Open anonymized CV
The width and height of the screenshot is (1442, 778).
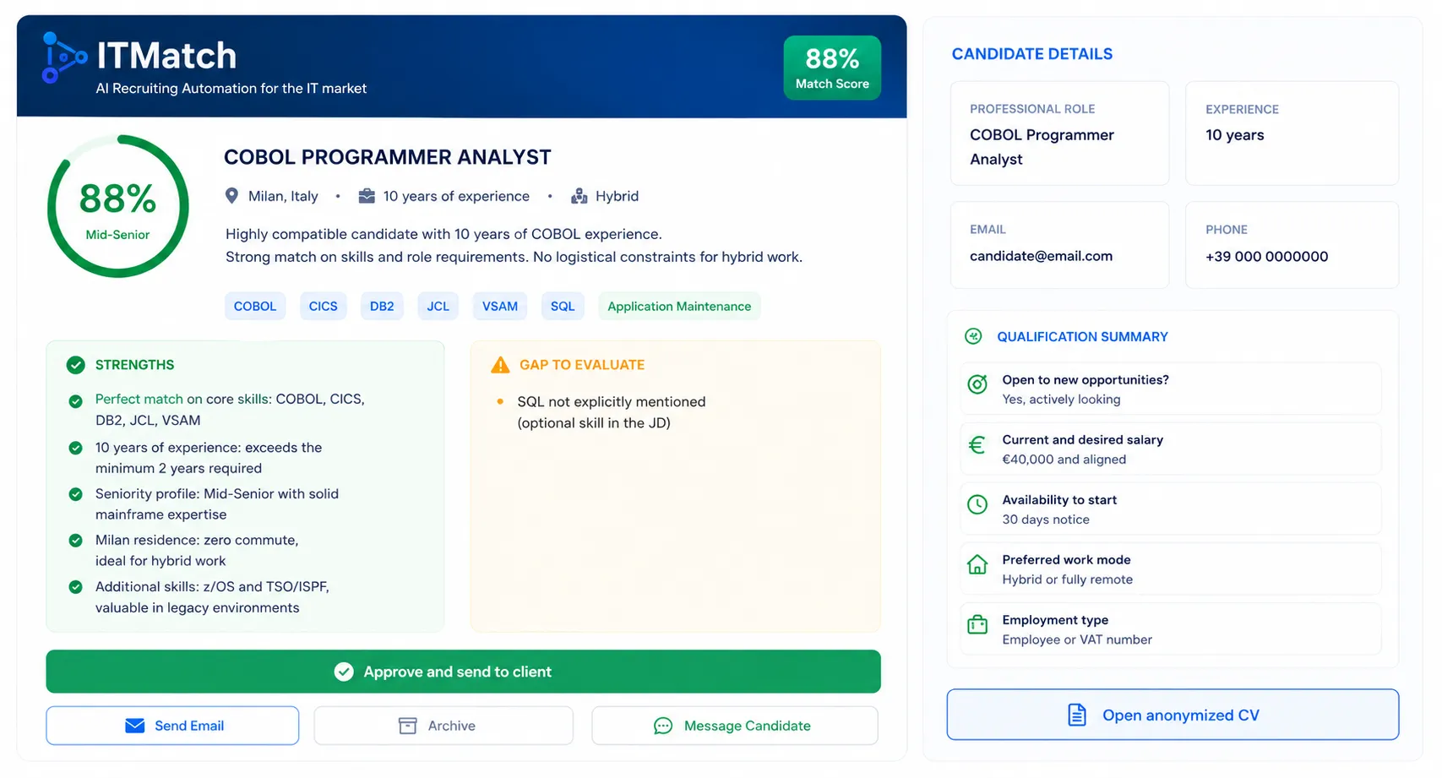1173,715
